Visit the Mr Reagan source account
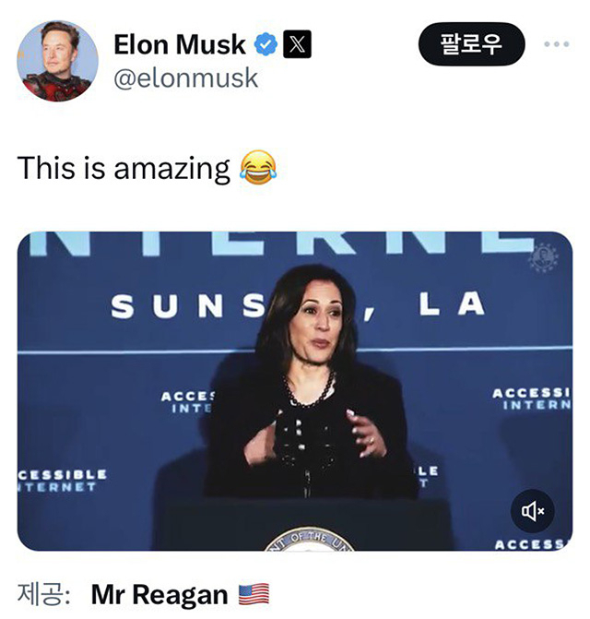Image resolution: width=590 pixels, height=619 pixels. click(159, 594)
